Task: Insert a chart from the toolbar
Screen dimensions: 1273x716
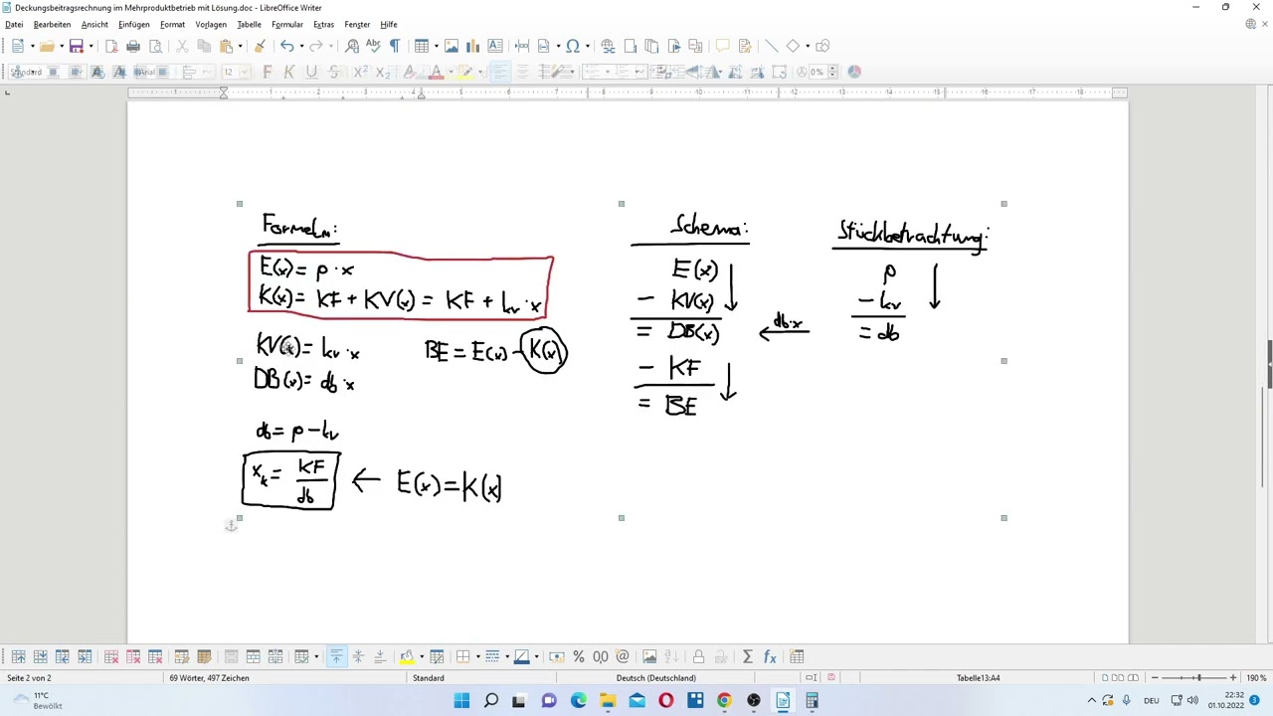Action: 473,46
